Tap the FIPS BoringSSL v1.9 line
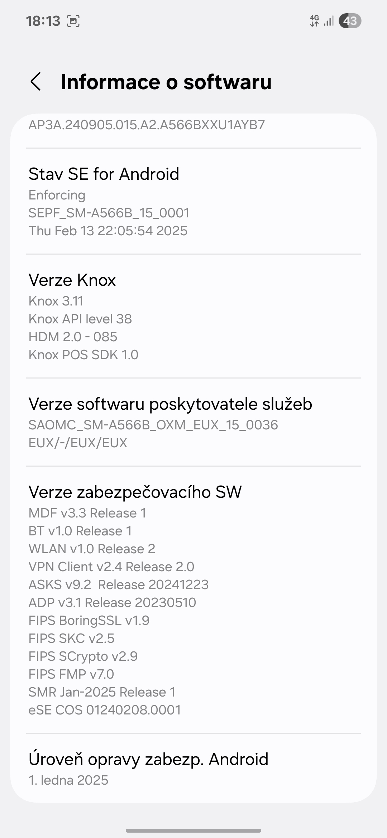The image size is (387, 838). [x=89, y=621]
